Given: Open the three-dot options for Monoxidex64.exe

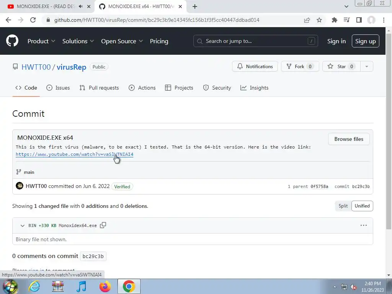Looking at the screenshot, I should (364, 225).
